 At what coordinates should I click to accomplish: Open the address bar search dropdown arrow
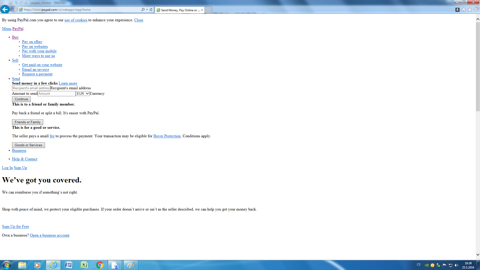(147, 9)
